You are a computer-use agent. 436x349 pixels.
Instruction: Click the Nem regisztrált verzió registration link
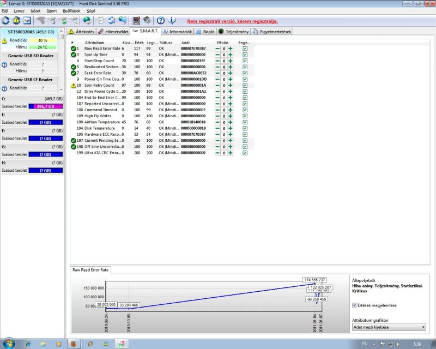pos(233,21)
